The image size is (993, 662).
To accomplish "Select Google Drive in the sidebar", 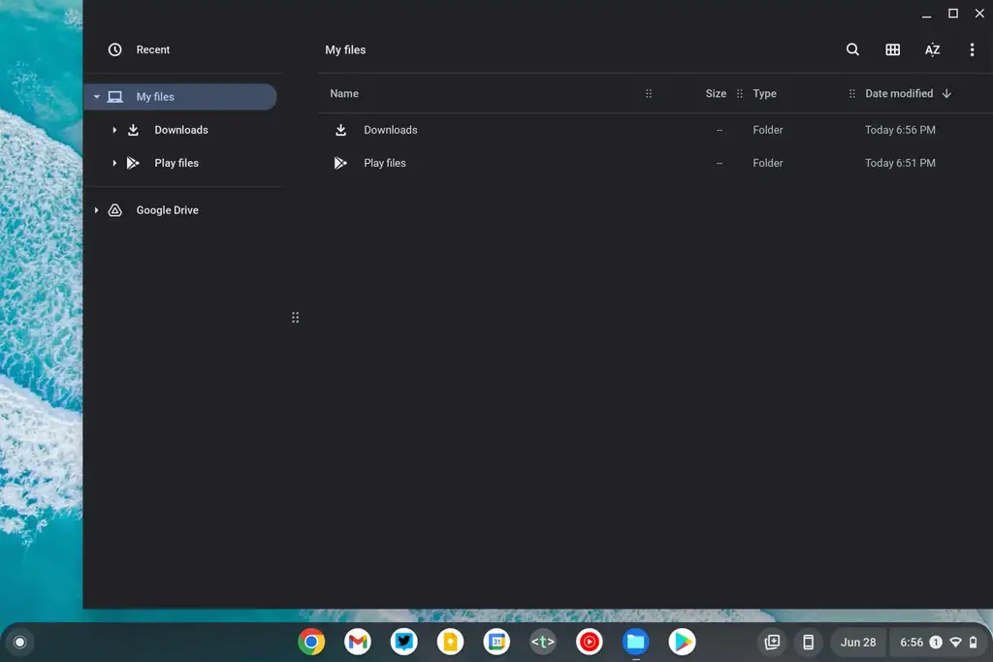I will coord(167,210).
